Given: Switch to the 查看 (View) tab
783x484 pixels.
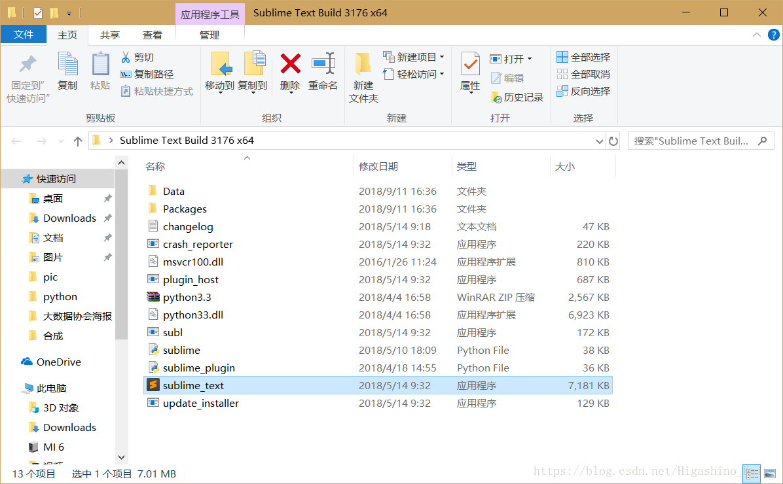Looking at the screenshot, I should click(x=153, y=35).
